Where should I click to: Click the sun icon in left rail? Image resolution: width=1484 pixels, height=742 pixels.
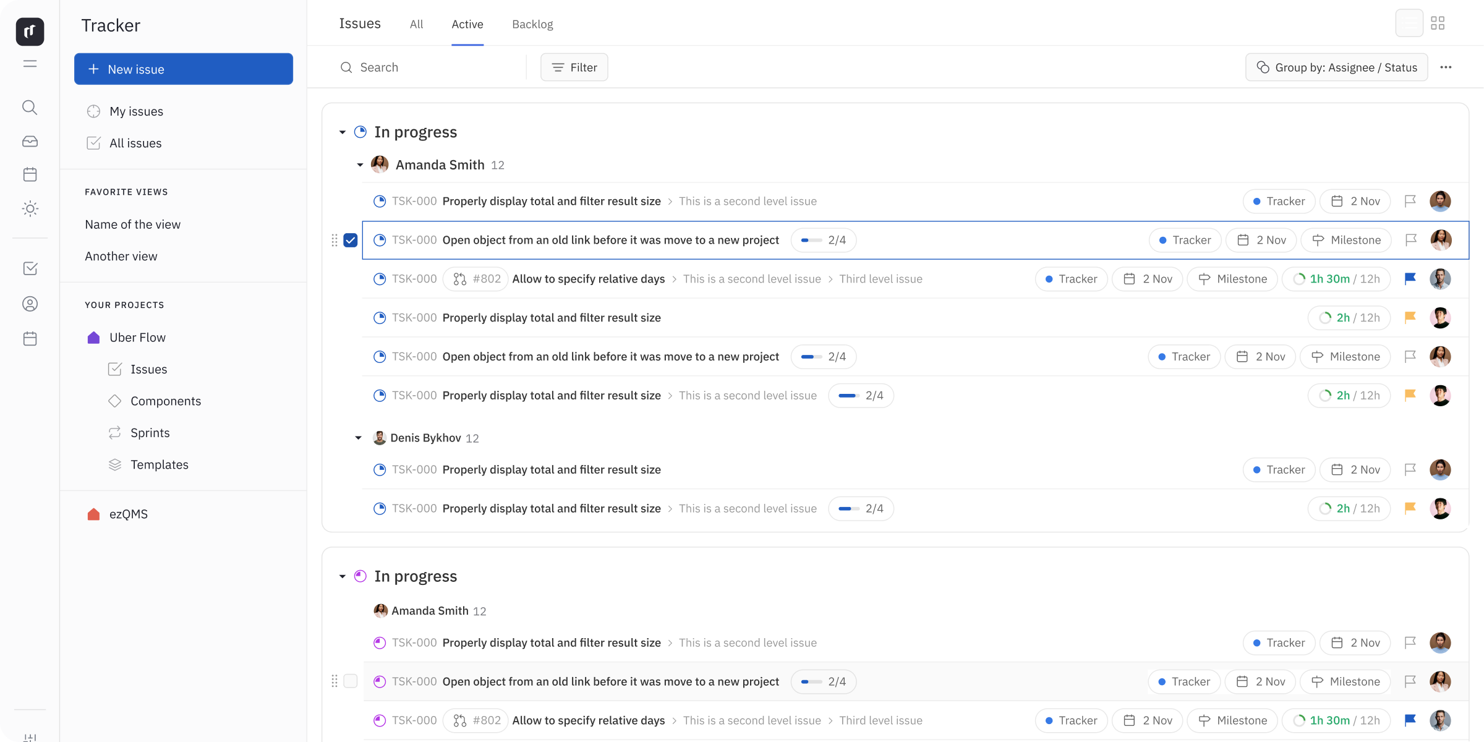(x=30, y=208)
